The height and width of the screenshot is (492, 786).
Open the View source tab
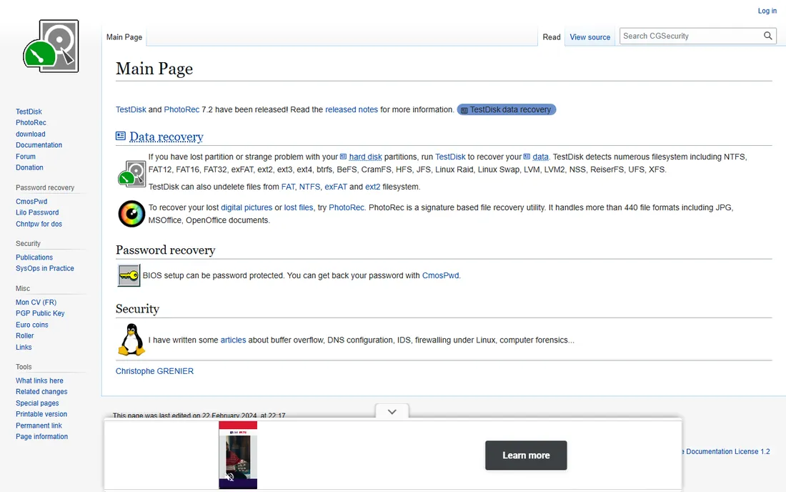590,37
